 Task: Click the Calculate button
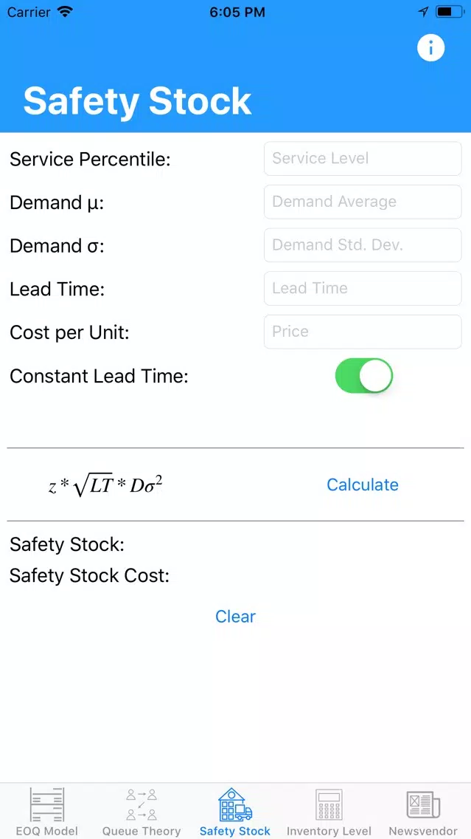click(363, 484)
